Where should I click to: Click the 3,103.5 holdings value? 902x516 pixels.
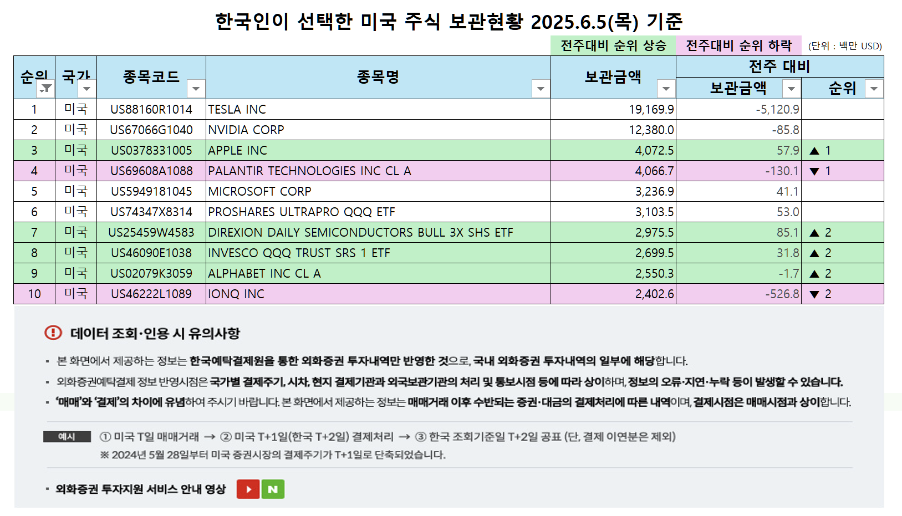point(654,212)
